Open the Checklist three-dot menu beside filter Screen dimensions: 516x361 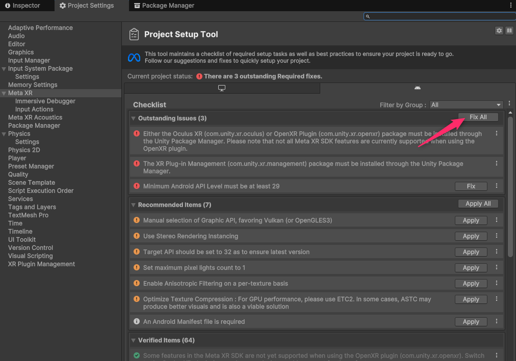509,104
